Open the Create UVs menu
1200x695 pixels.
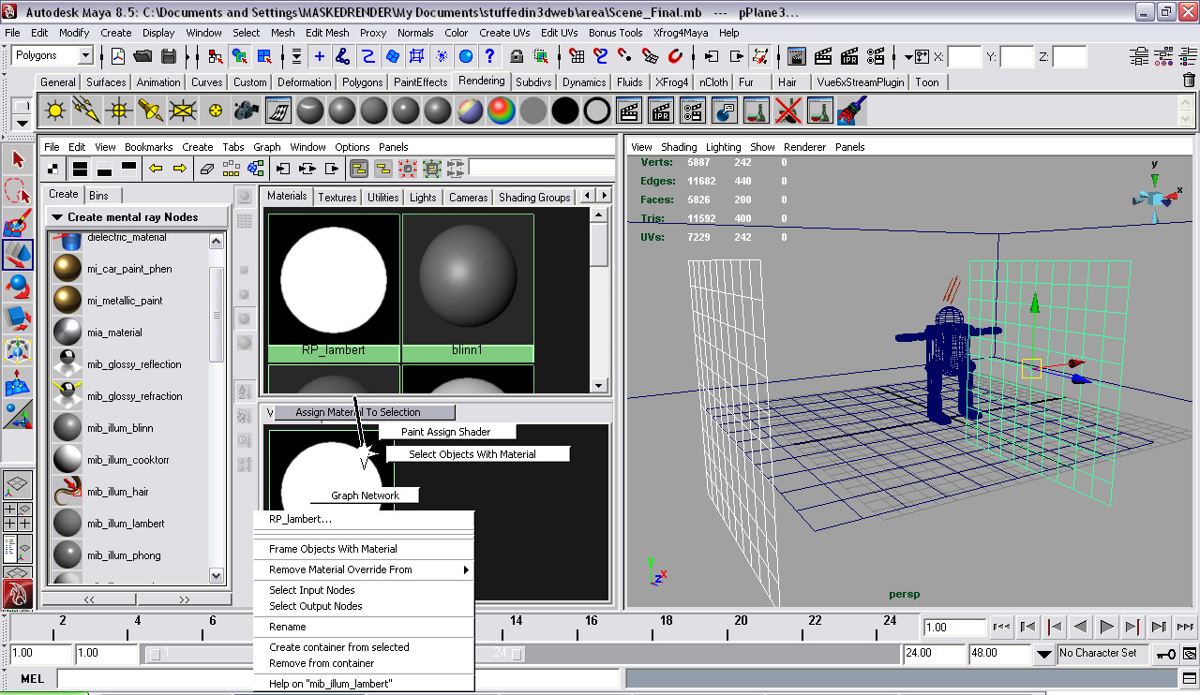pyautogui.click(x=505, y=33)
